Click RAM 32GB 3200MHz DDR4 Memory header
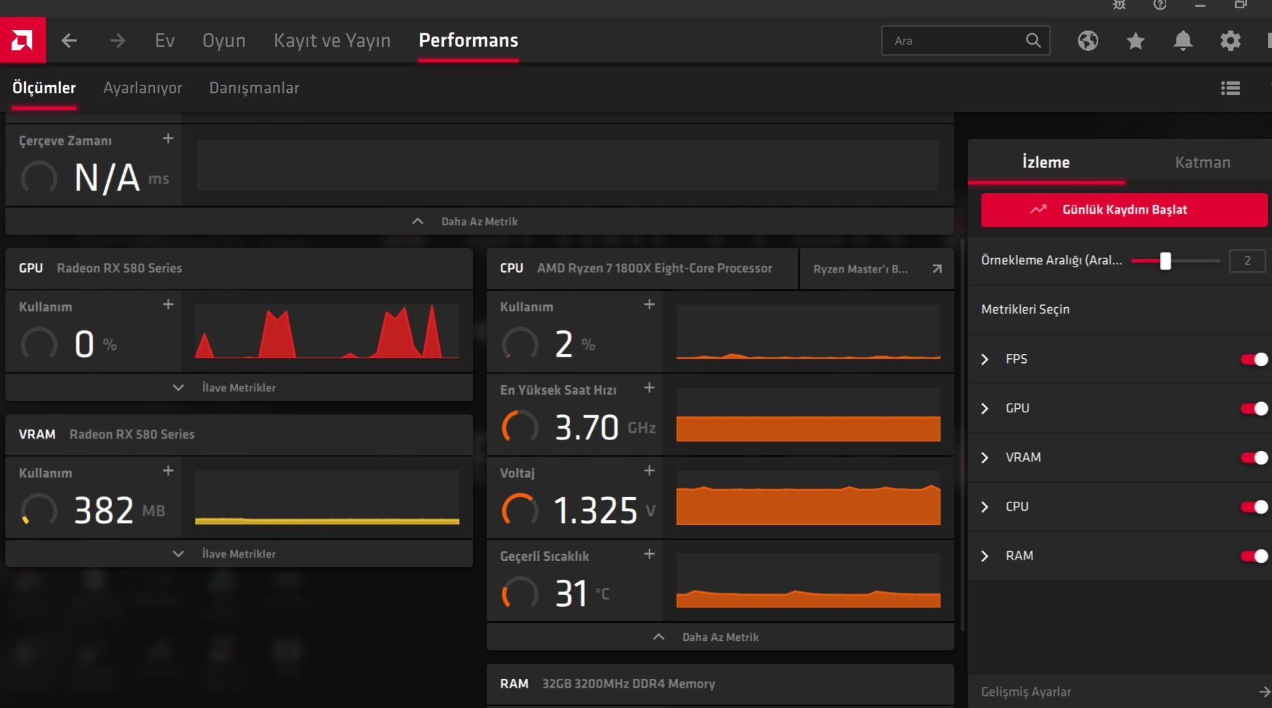This screenshot has height=708, width=1272. 720,684
